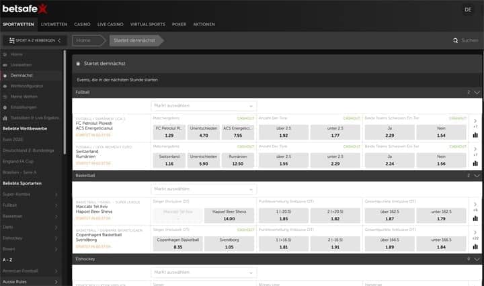
Task: Click the Einstellungen gear icon
Action: 5,107
